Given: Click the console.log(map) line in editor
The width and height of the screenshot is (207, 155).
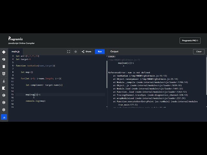Looking at the screenshot, I should tap(36, 101).
